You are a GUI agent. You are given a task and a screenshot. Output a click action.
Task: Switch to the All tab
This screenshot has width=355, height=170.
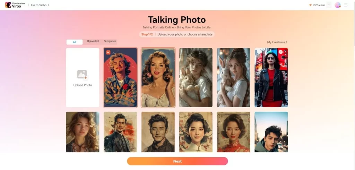(x=75, y=42)
